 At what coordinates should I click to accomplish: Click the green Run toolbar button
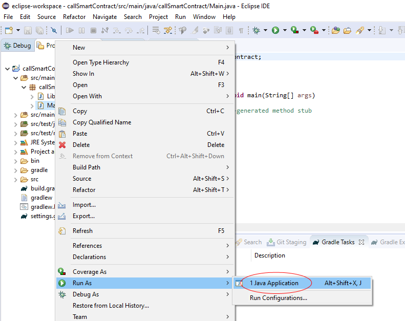tap(275, 30)
